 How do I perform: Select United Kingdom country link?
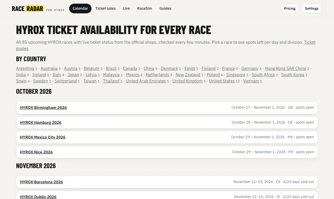pos(188,81)
